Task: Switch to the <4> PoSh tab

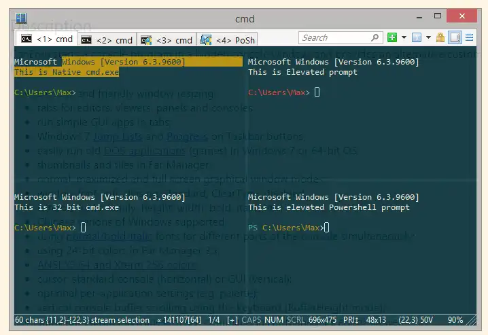Action: (228, 40)
